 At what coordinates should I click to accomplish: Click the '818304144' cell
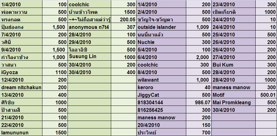[161, 102]
